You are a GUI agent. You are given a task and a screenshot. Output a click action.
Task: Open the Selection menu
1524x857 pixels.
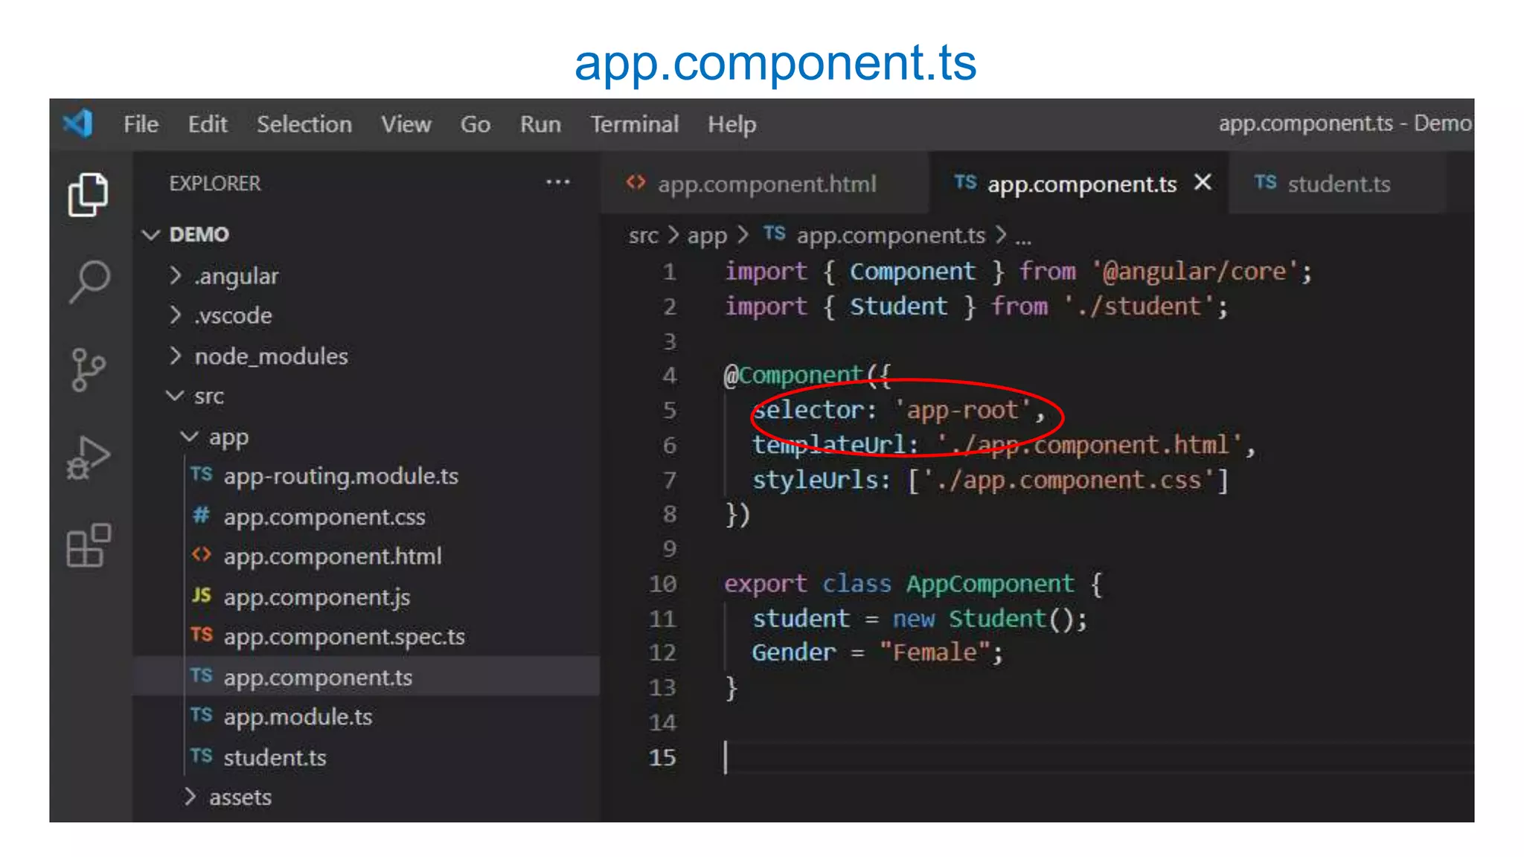click(304, 124)
